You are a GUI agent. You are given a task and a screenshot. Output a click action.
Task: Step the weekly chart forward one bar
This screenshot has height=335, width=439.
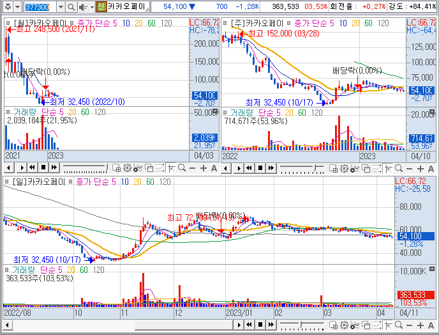coord(239,168)
